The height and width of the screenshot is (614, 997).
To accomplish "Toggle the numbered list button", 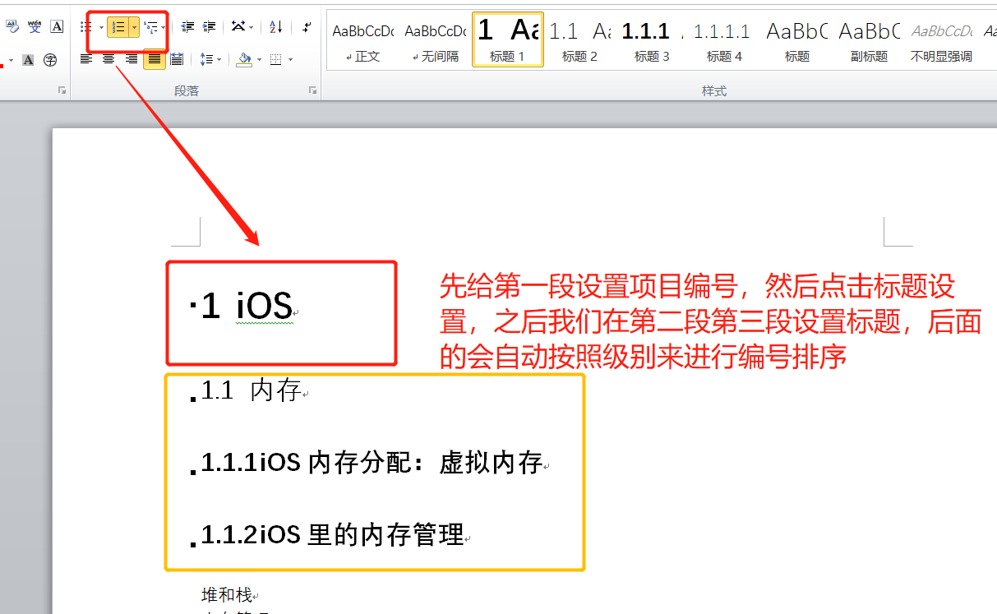I will 118,27.
